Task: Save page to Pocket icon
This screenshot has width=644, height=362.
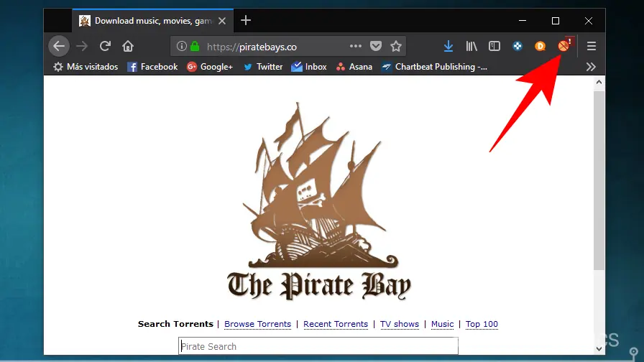Action: pos(375,46)
